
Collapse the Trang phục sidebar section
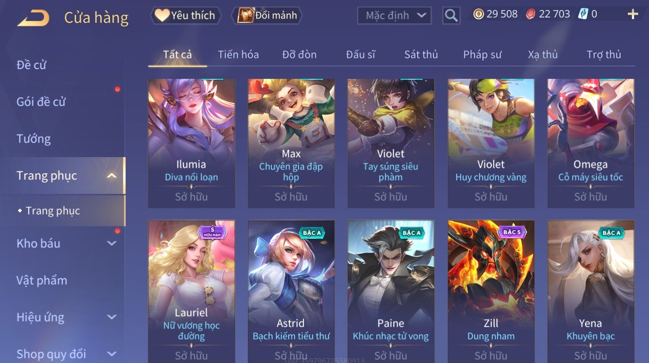click(111, 176)
